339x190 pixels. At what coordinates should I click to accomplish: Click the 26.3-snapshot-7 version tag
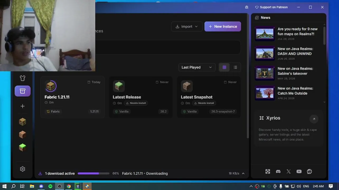223,111
